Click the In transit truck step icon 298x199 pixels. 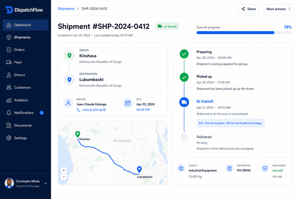coord(184,102)
